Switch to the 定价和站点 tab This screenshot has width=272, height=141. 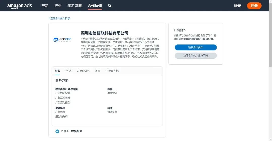pos(83,71)
